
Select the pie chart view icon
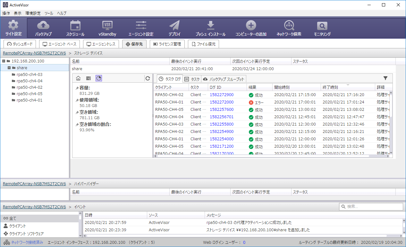99,78
